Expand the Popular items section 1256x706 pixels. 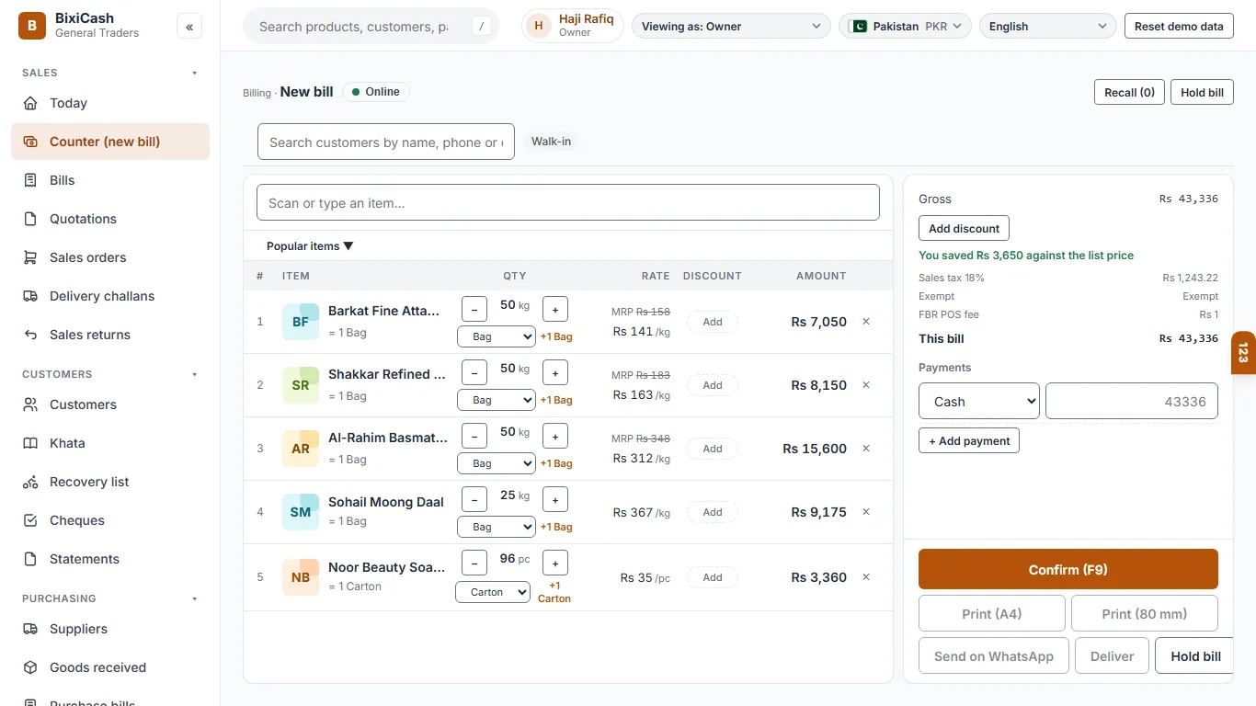click(310, 246)
